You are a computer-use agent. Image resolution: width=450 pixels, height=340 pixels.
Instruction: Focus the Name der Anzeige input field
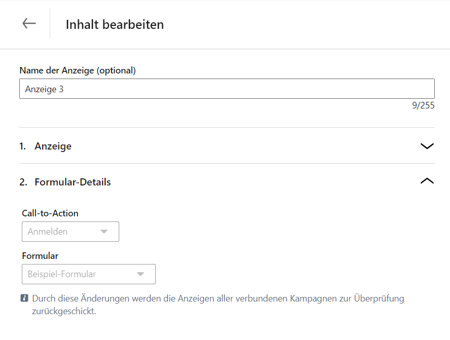tap(227, 89)
